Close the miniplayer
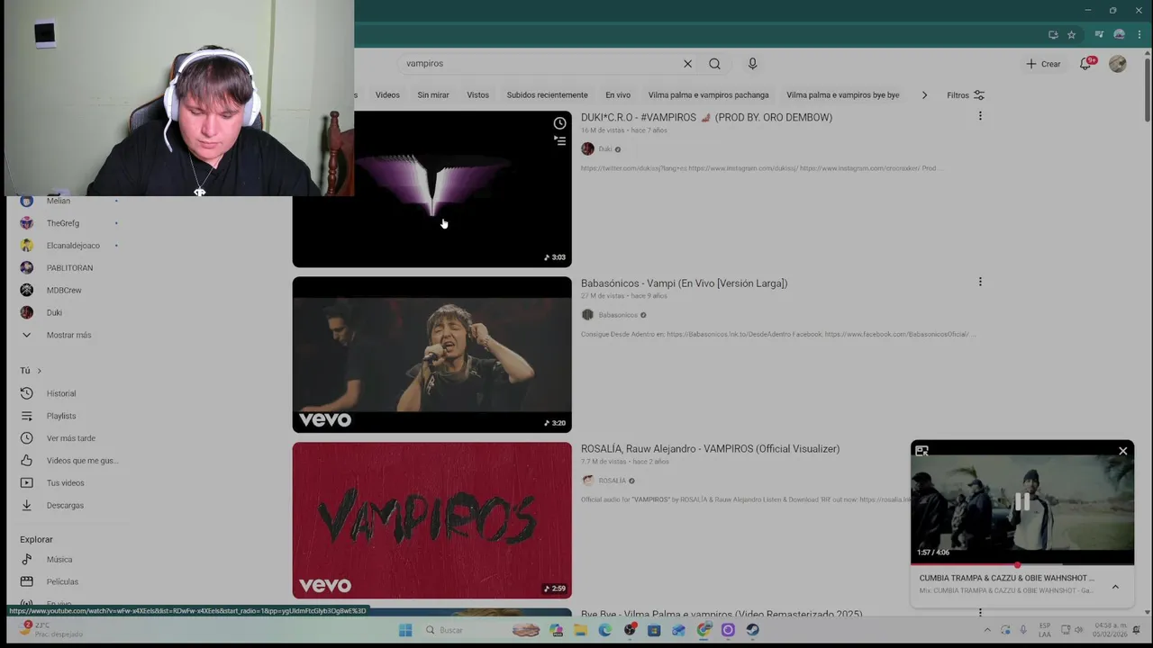Image resolution: width=1153 pixels, height=648 pixels. coord(1122,451)
